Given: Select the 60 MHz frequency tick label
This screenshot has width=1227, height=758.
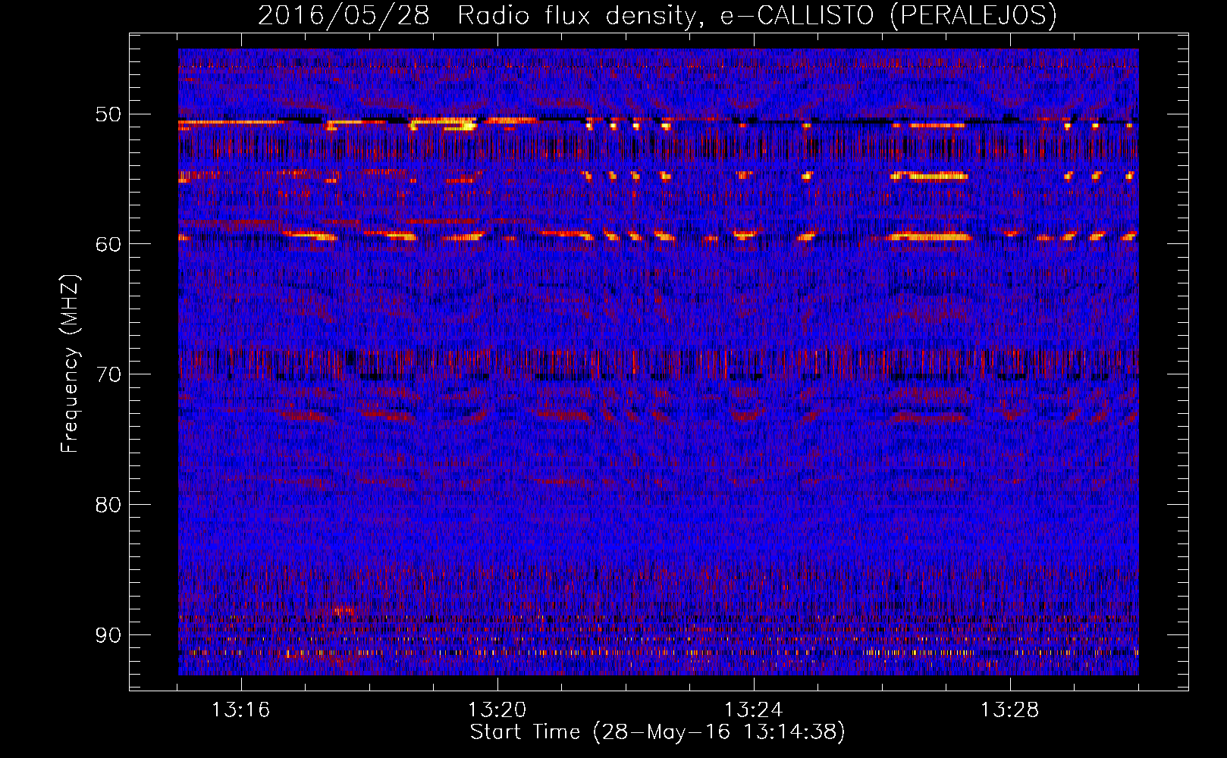Looking at the screenshot, I should [x=108, y=244].
